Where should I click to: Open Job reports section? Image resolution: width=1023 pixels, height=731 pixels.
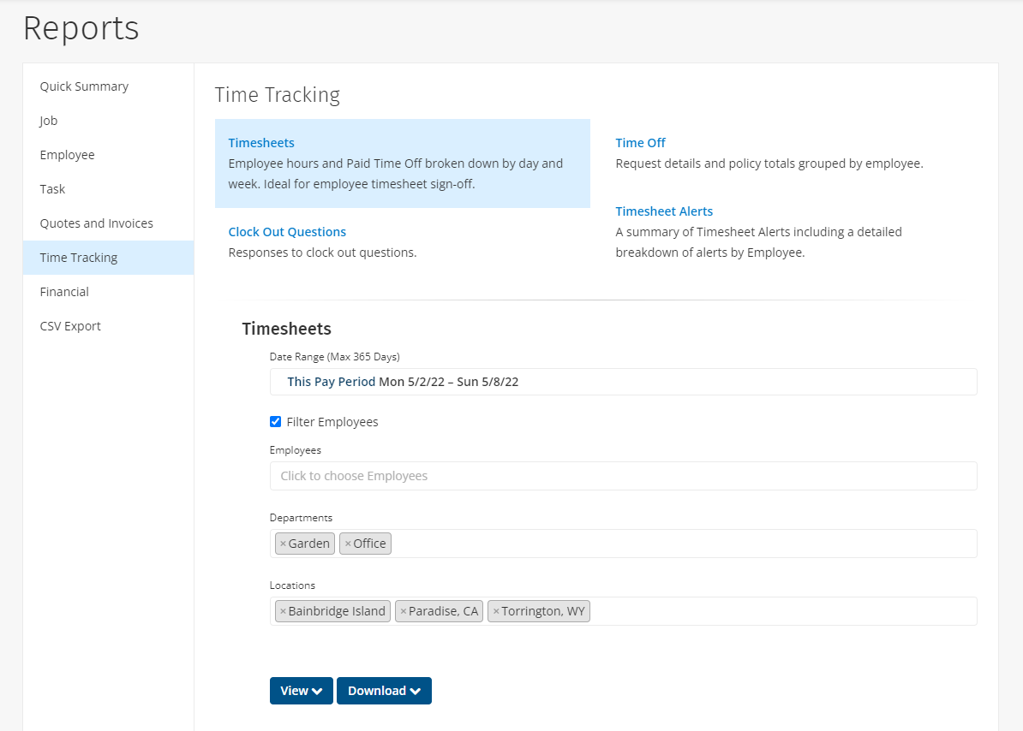coord(48,121)
